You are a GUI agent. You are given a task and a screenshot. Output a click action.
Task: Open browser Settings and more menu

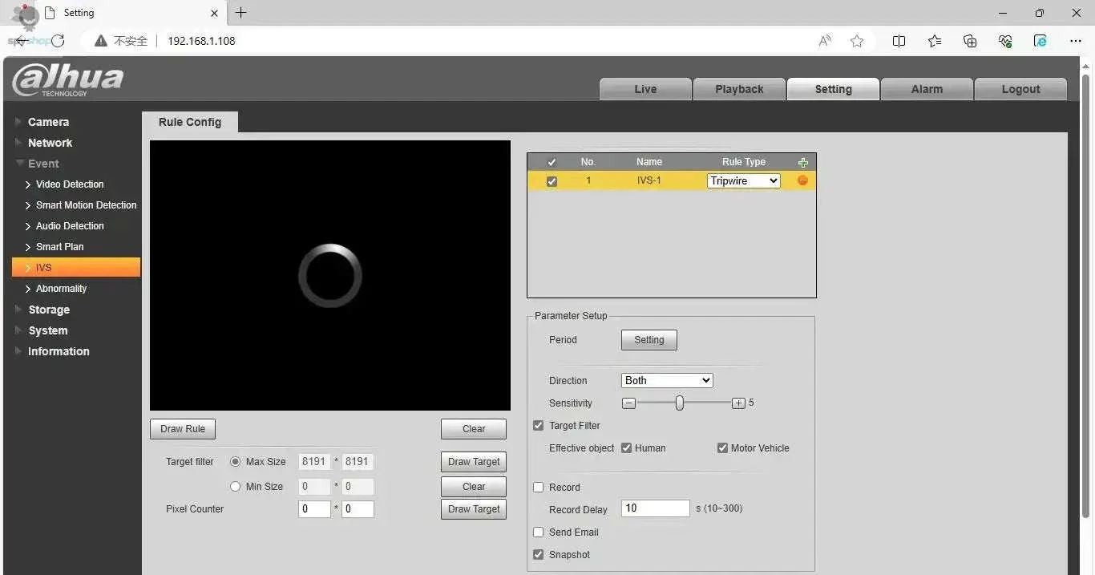tap(1076, 41)
